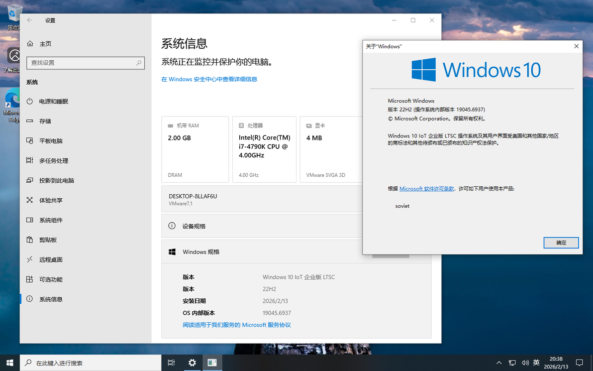Focus the 查找设置 search field

[x=86, y=63]
